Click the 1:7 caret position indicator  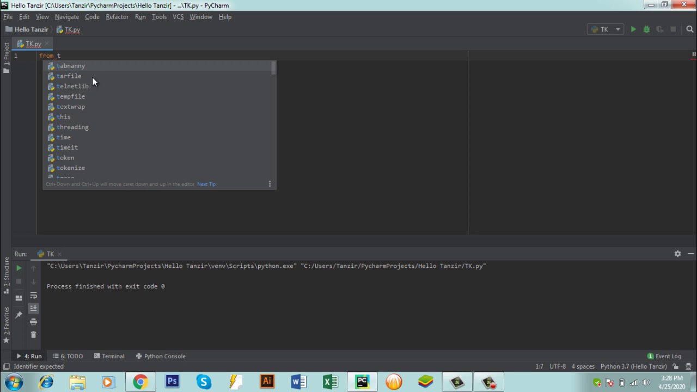(x=539, y=366)
